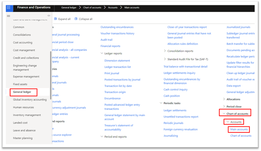The width and height of the screenshot is (261, 151).
Task: Open Periodic journals link
Action: click(173, 123)
